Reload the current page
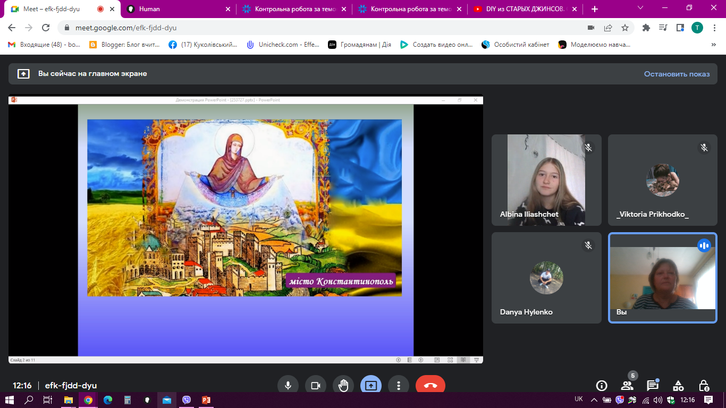 point(46,28)
